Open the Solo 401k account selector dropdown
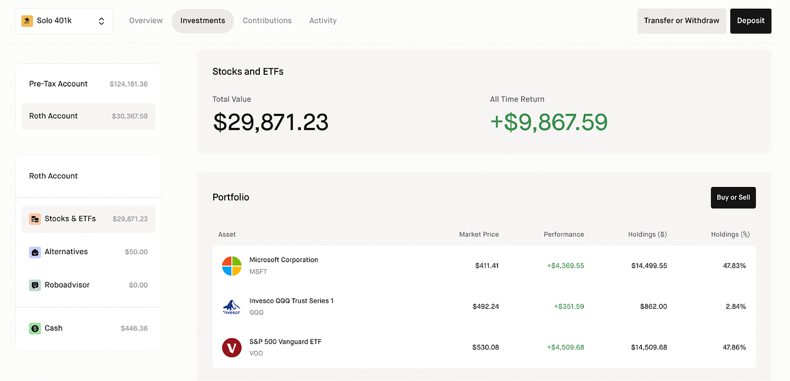 (63, 21)
